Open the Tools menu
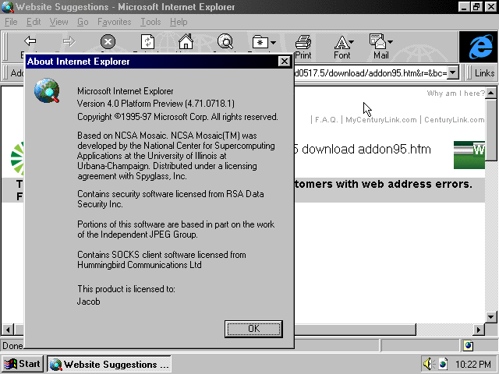 [150, 22]
